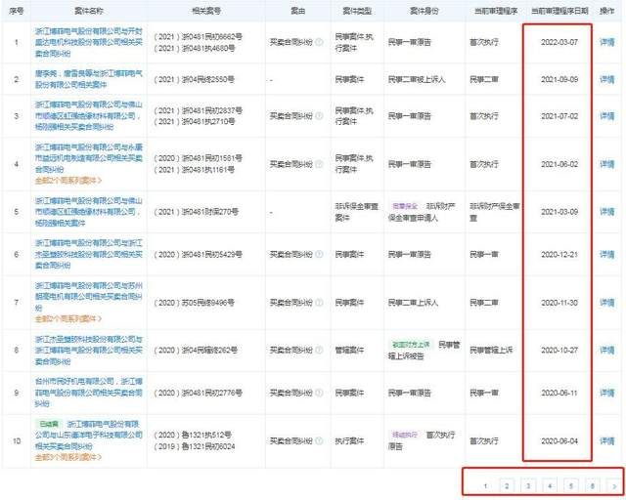626x500 pixels.
Task: Click the 案由 column header
Action: [x=297, y=11]
